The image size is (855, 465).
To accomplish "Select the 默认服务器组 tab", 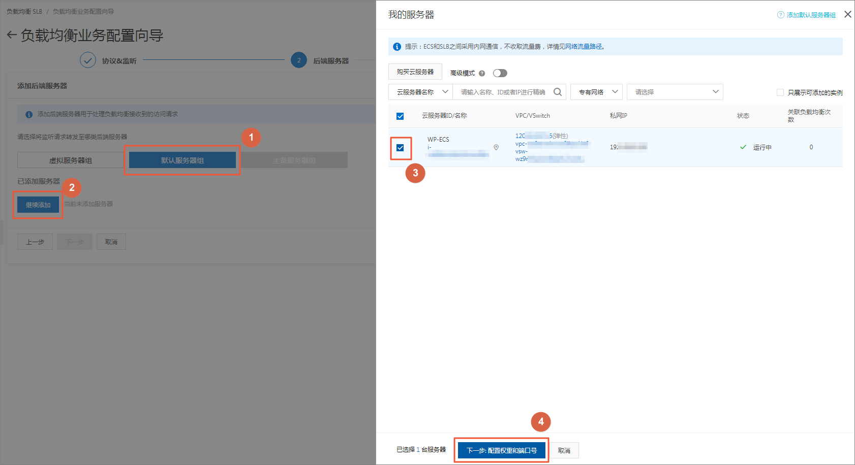I will [182, 160].
